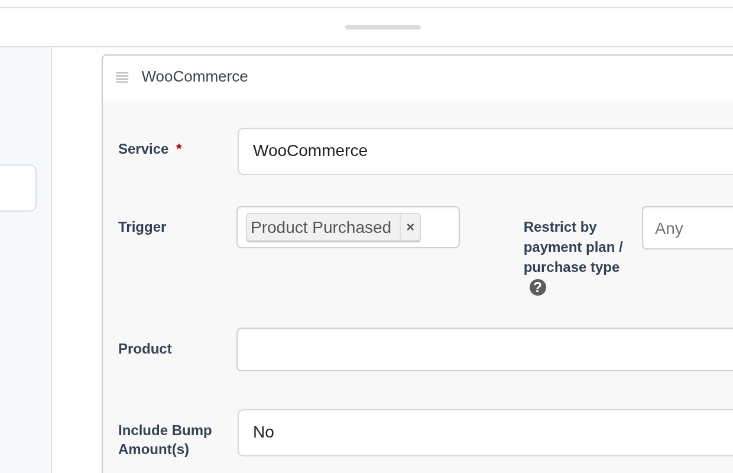Click the Restrict by payment plan label
Image resolution: width=733 pixels, height=473 pixels.
pos(573,247)
